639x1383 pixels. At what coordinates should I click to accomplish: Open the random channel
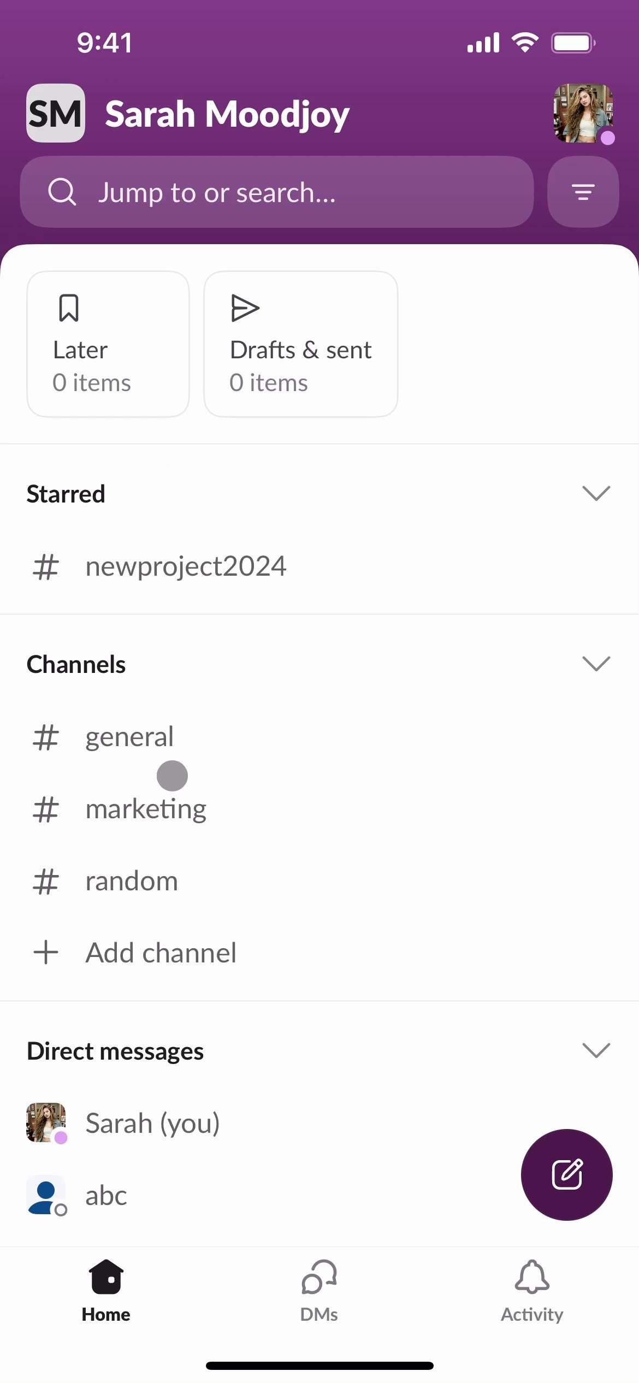pyautogui.click(x=132, y=881)
